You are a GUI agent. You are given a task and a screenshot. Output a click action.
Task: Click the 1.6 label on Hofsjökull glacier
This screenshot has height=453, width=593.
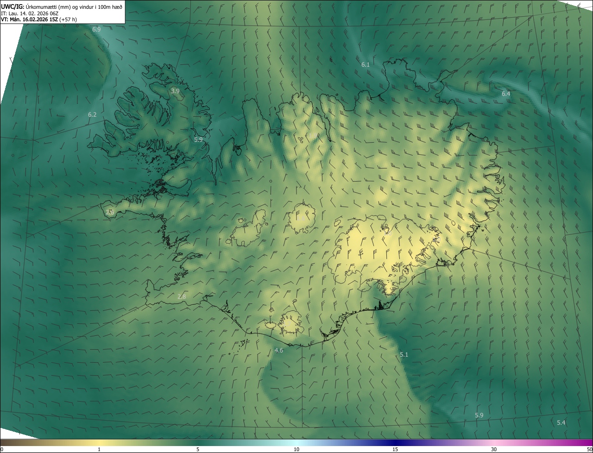click(x=301, y=218)
